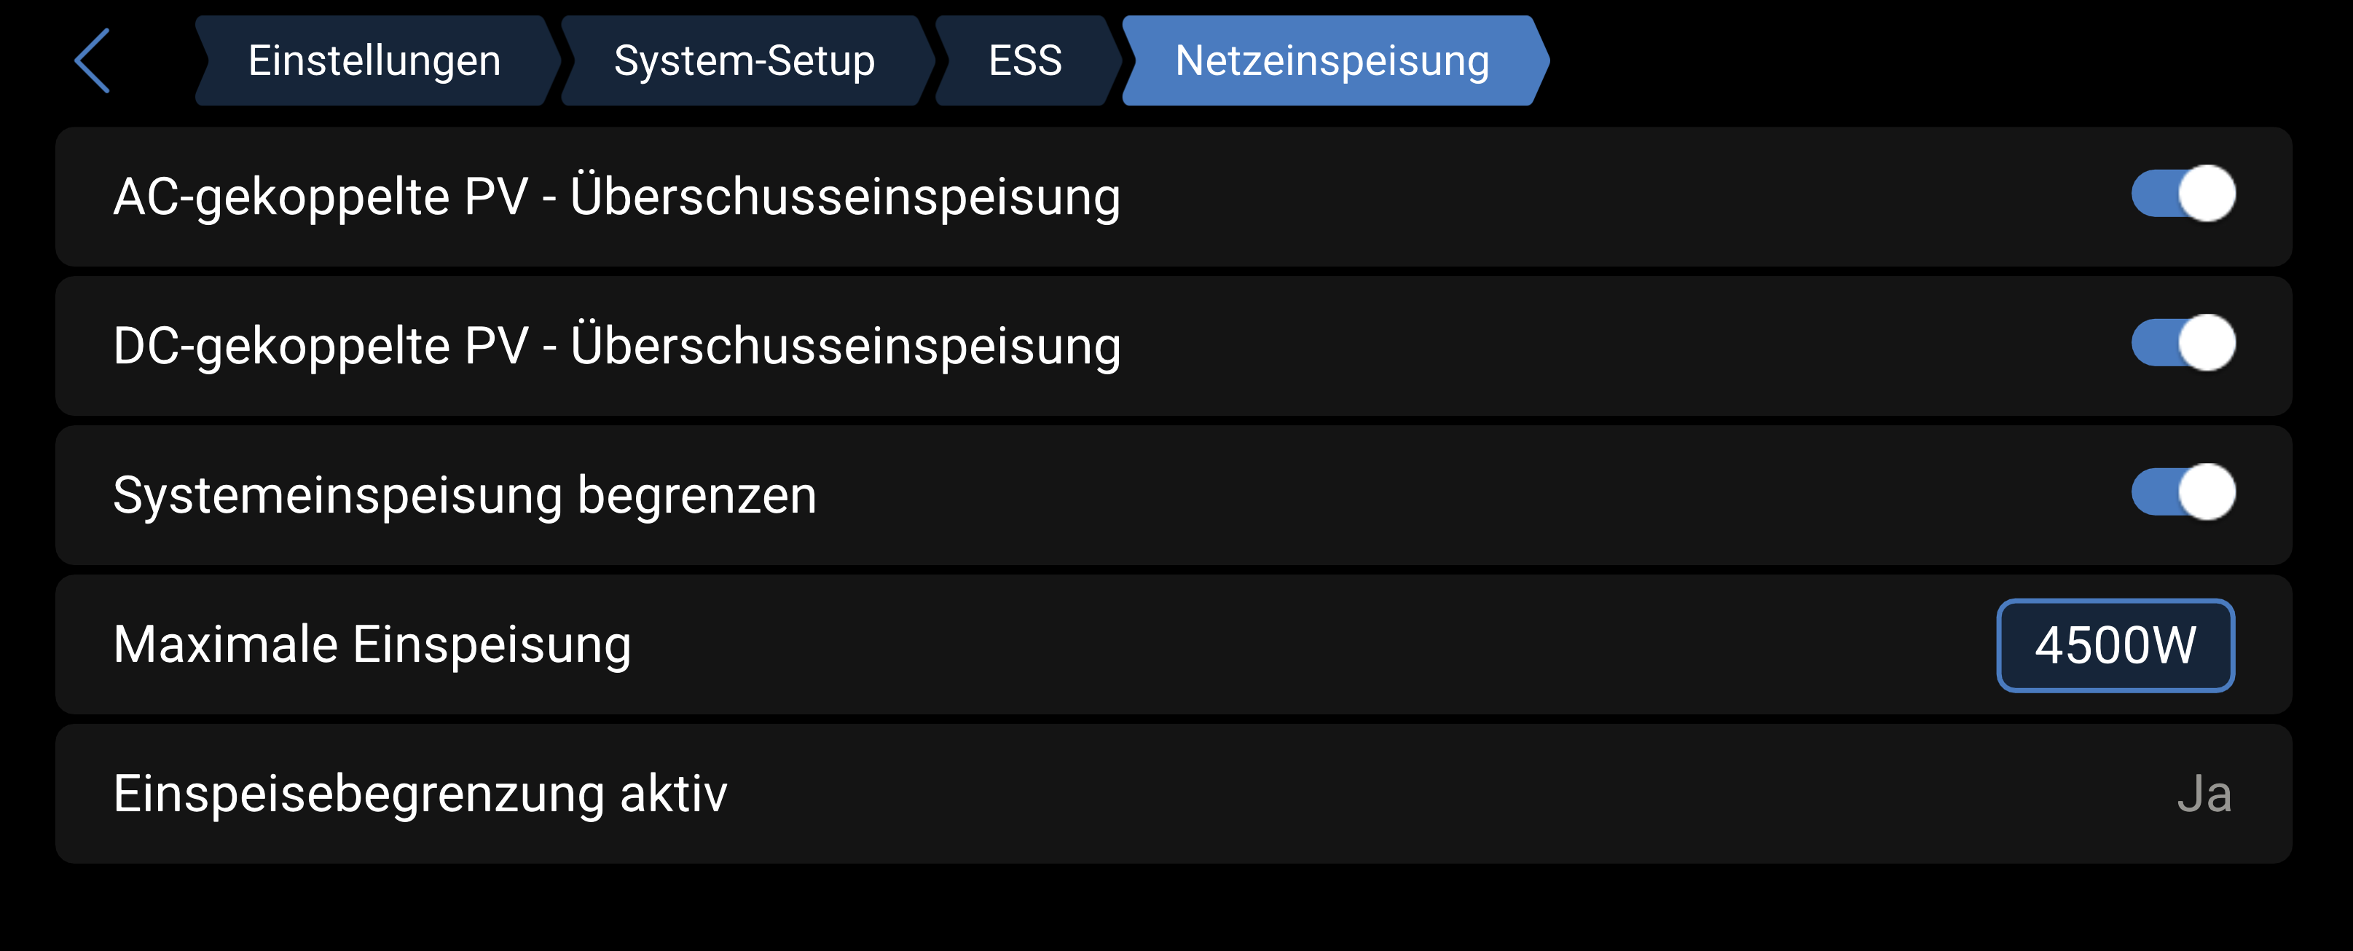The width and height of the screenshot is (2353, 951).
Task: Navigate to the System-Setup breadcrumb
Action: [744, 60]
